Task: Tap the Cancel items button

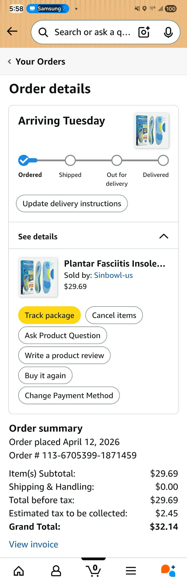Action: (x=114, y=315)
